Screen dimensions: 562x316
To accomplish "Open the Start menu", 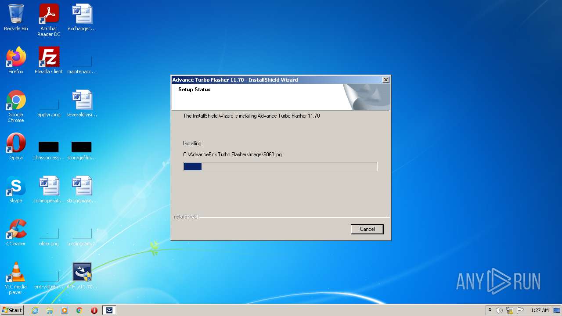I will pos(12,310).
